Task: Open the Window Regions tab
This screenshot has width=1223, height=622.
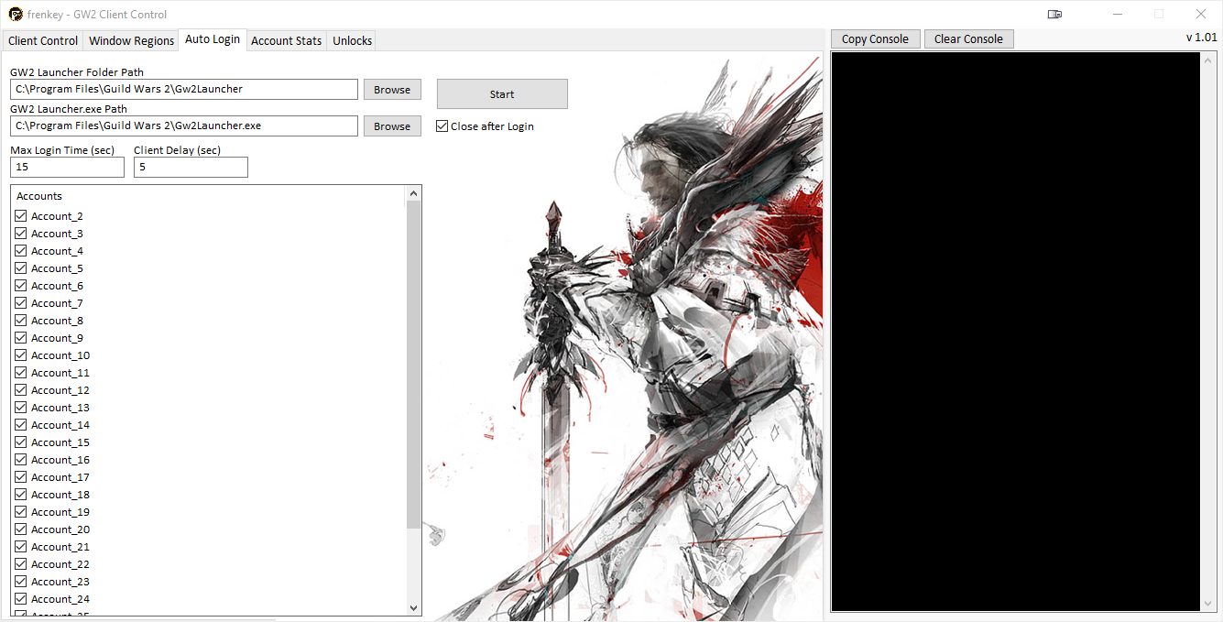Action: (132, 41)
